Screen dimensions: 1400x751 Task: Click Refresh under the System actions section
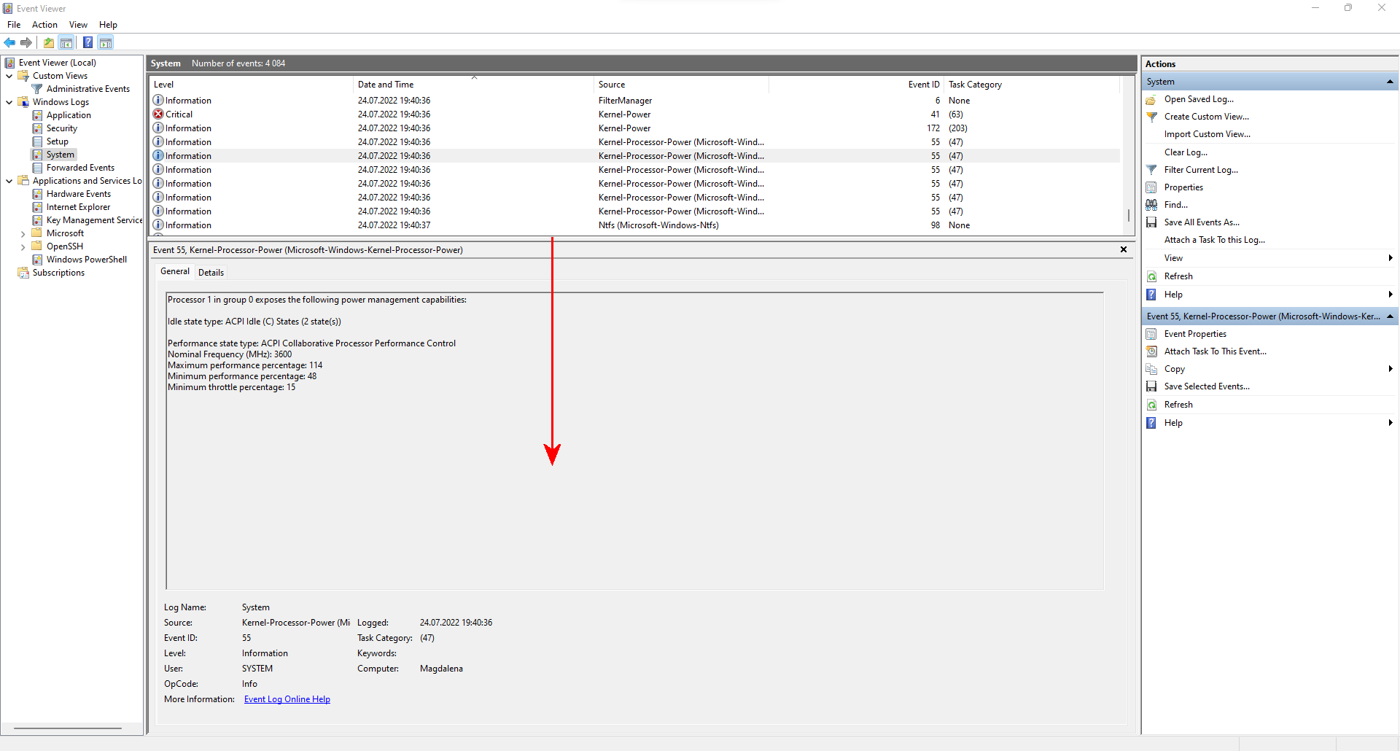1178,276
